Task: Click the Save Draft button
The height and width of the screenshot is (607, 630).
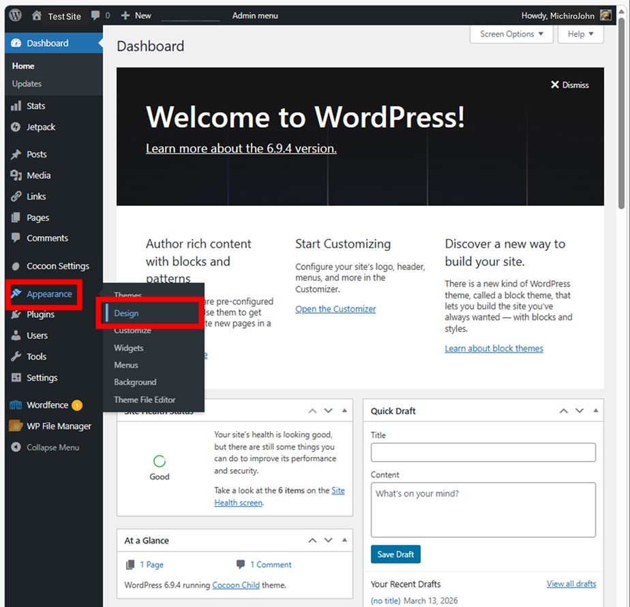Action: (x=395, y=554)
